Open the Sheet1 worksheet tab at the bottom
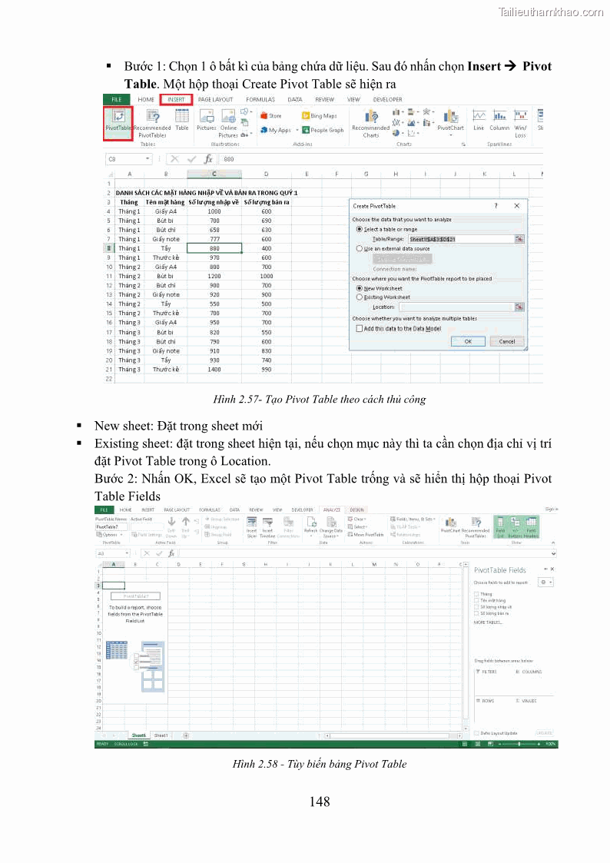The height and width of the screenshot is (863, 610). click(x=161, y=735)
